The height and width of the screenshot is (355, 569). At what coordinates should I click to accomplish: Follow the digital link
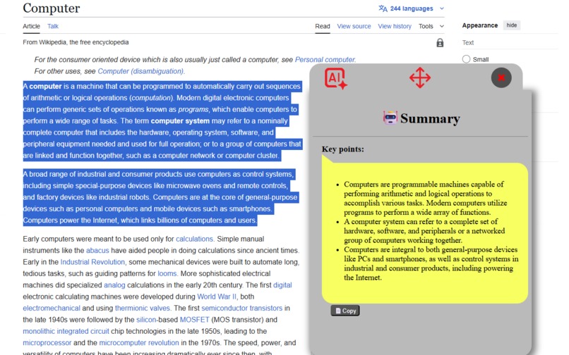282,285
